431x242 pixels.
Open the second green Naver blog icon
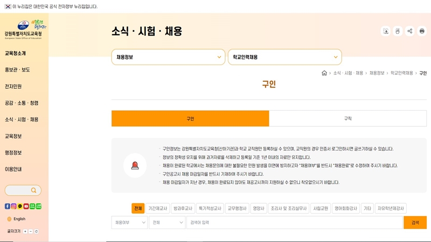click(x=39, y=207)
